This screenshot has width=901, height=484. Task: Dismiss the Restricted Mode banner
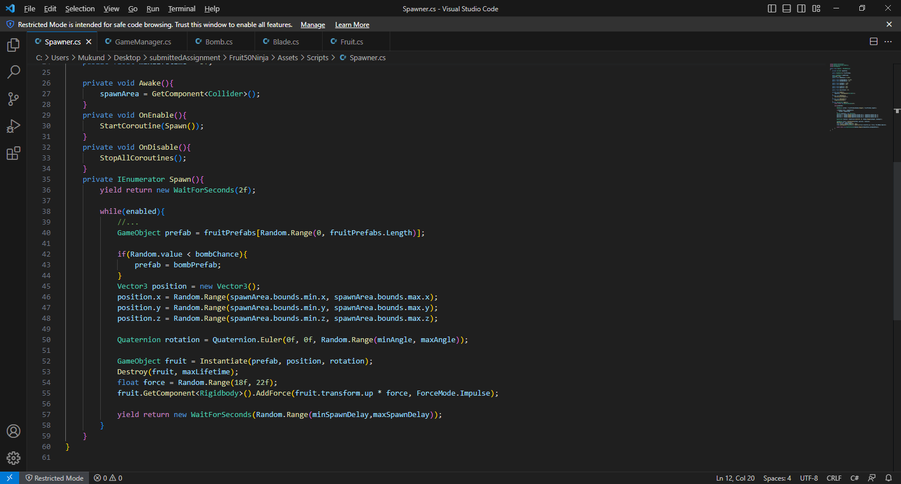[889, 24]
